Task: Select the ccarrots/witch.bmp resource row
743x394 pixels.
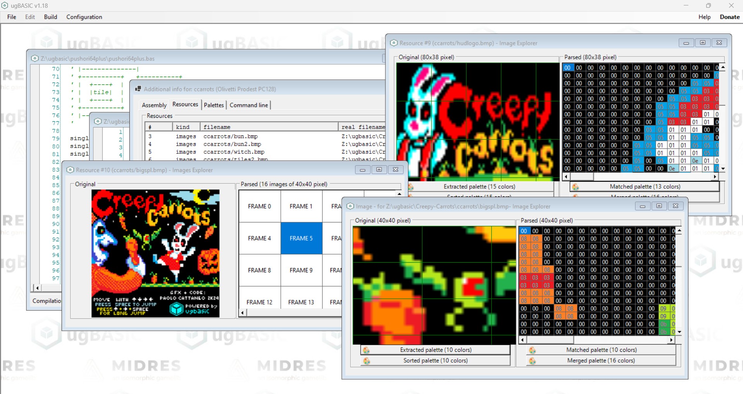Action: point(234,152)
